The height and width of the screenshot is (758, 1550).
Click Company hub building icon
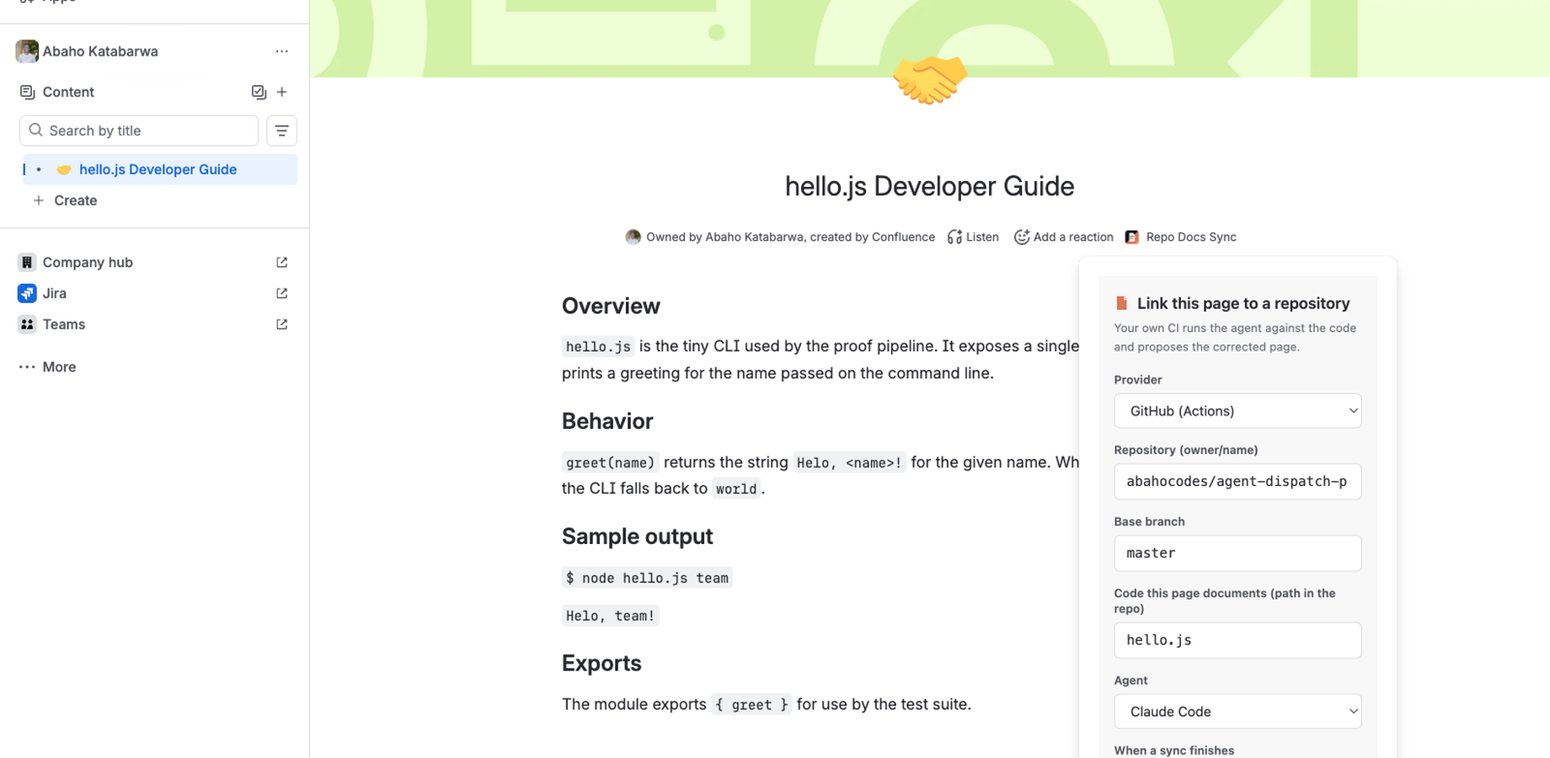click(x=27, y=262)
